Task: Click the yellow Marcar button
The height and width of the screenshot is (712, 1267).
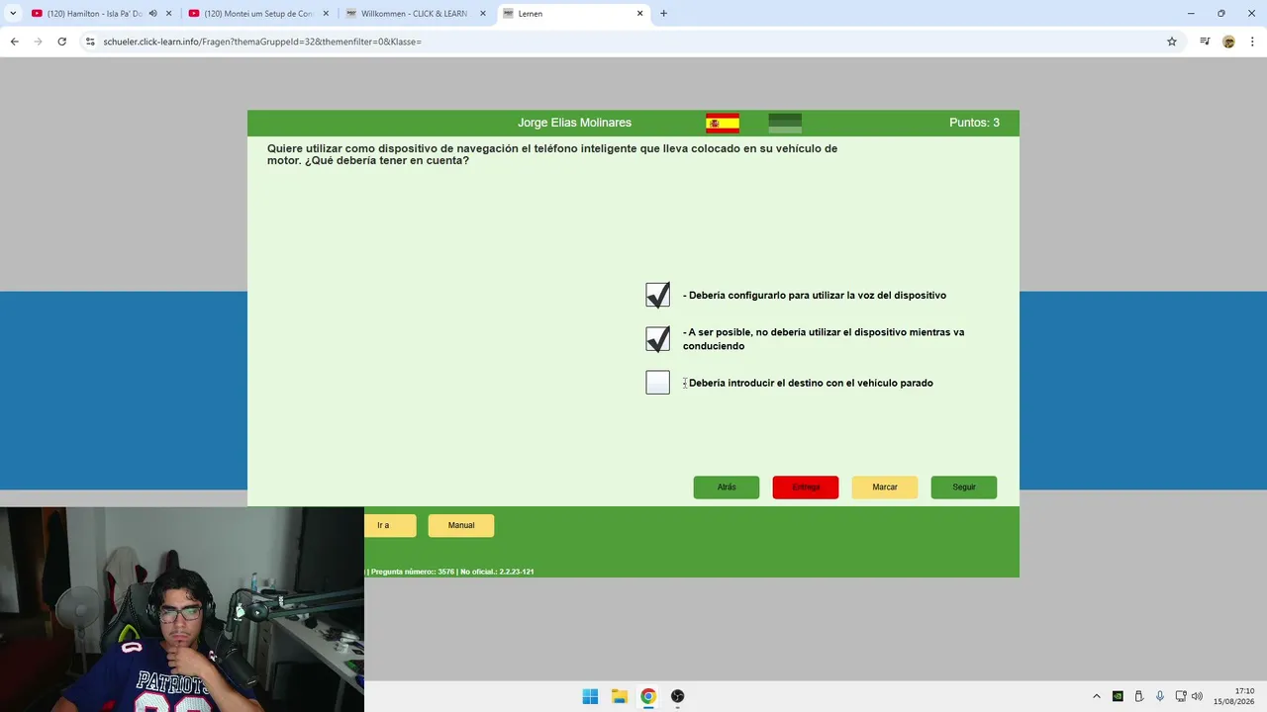Action: click(x=885, y=488)
